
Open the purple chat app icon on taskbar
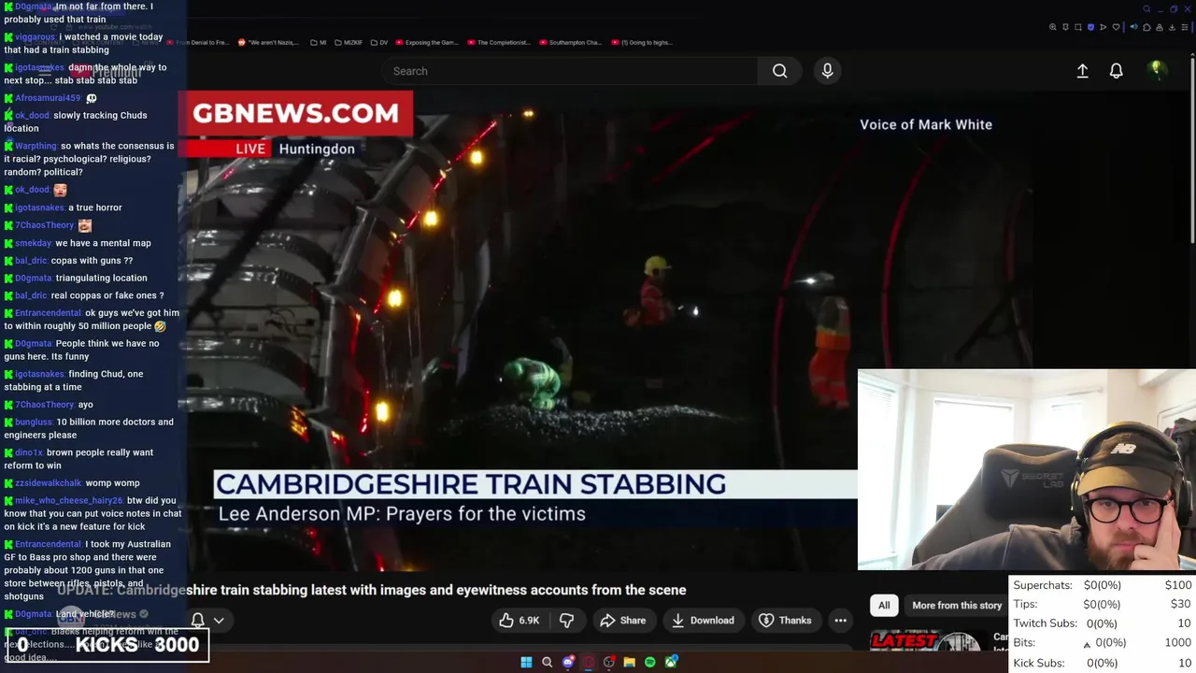coord(568,662)
